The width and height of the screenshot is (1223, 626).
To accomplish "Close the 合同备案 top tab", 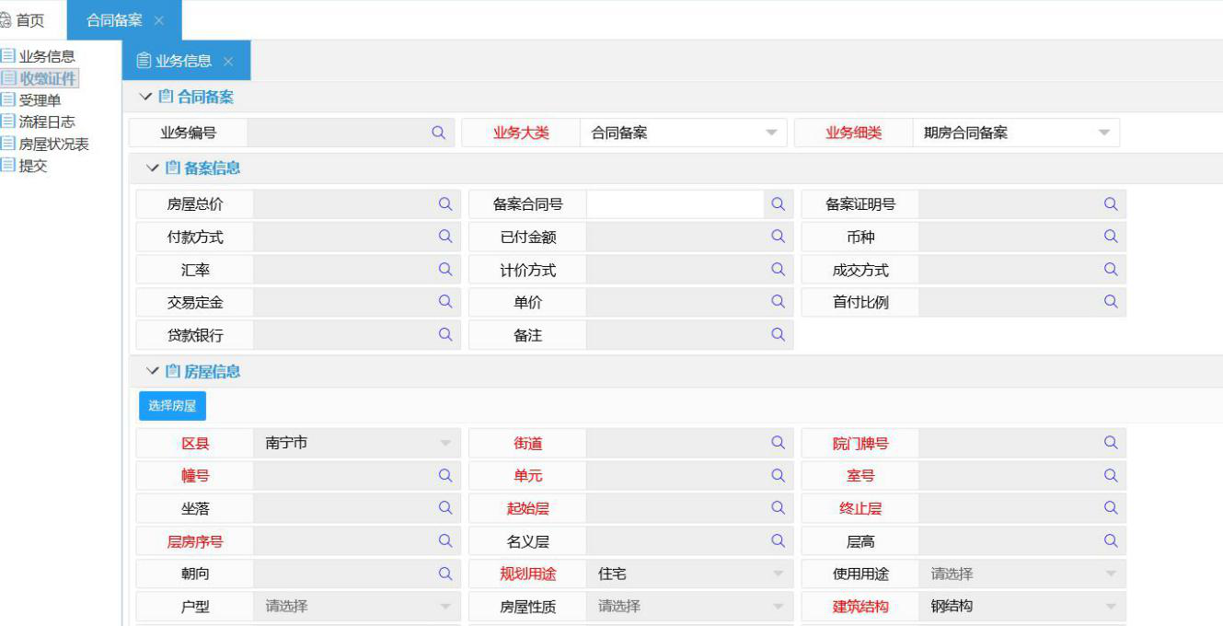I will [x=159, y=20].
